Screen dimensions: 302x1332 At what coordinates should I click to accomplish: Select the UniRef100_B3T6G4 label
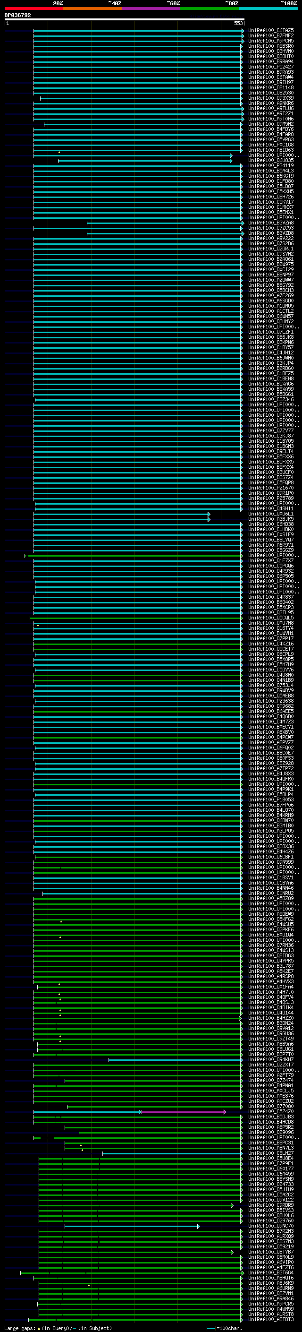(270, 1273)
